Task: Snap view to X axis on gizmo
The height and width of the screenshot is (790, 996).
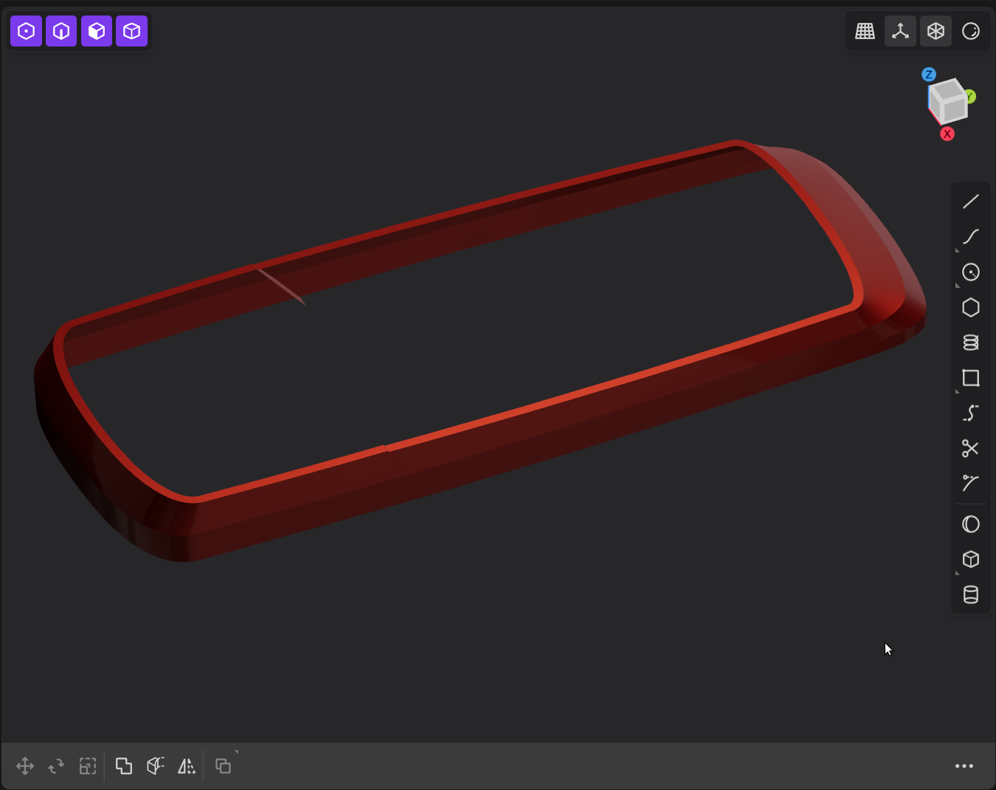Action: point(947,134)
